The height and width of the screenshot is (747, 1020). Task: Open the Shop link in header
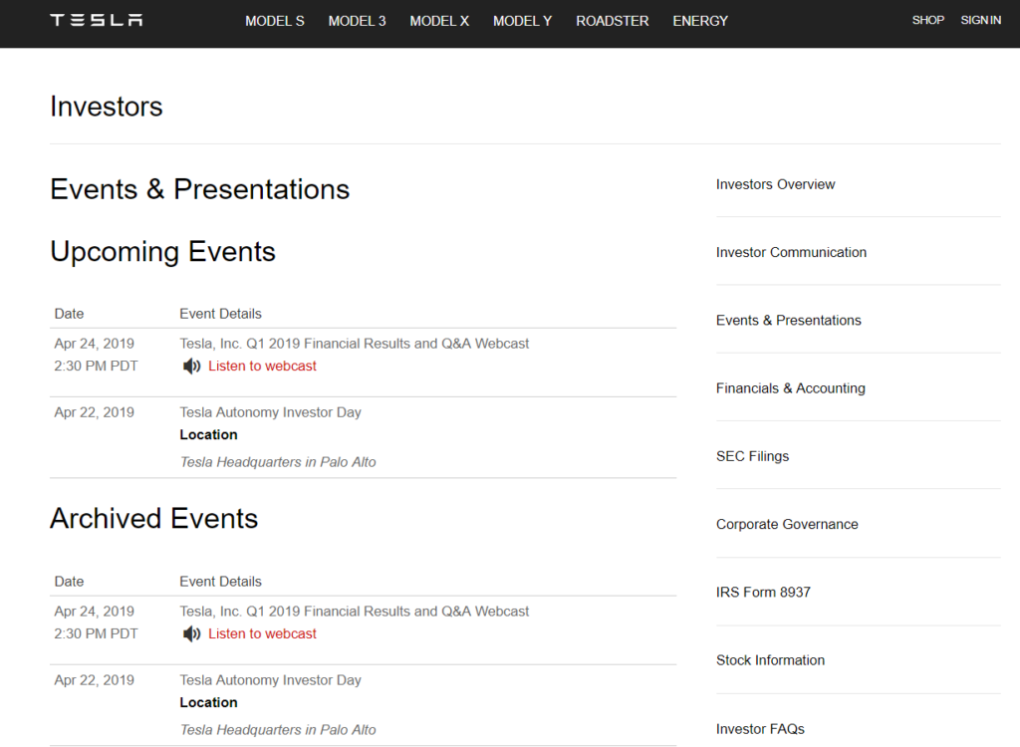pos(927,20)
